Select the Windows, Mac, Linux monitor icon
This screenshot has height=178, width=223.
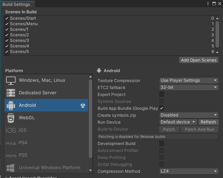(11, 80)
